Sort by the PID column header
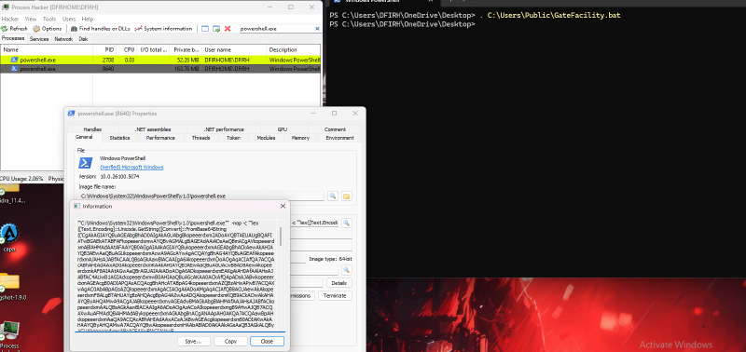 [105, 49]
